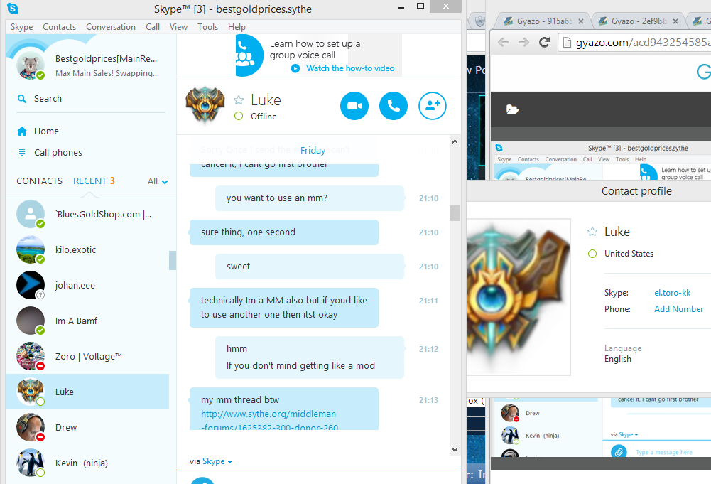Open BluesGoldShop.com contact avatar

(x=31, y=214)
